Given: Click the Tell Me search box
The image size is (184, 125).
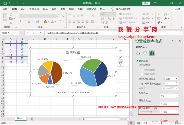Looking at the screenshot, I should 123,9.
